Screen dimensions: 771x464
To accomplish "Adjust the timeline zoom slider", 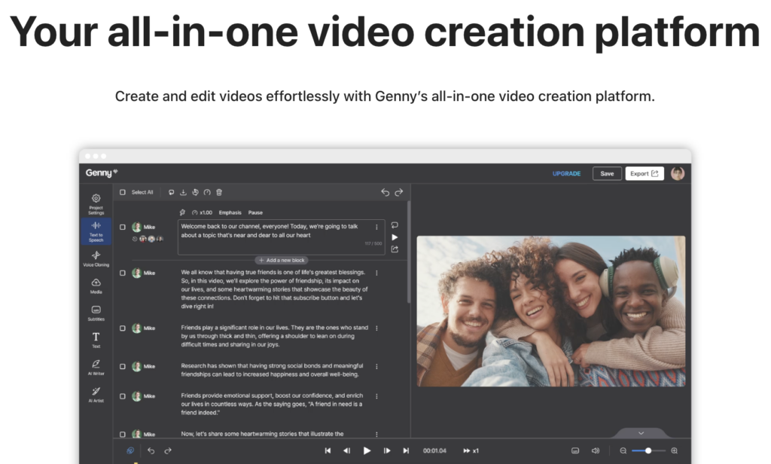I will (x=648, y=450).
